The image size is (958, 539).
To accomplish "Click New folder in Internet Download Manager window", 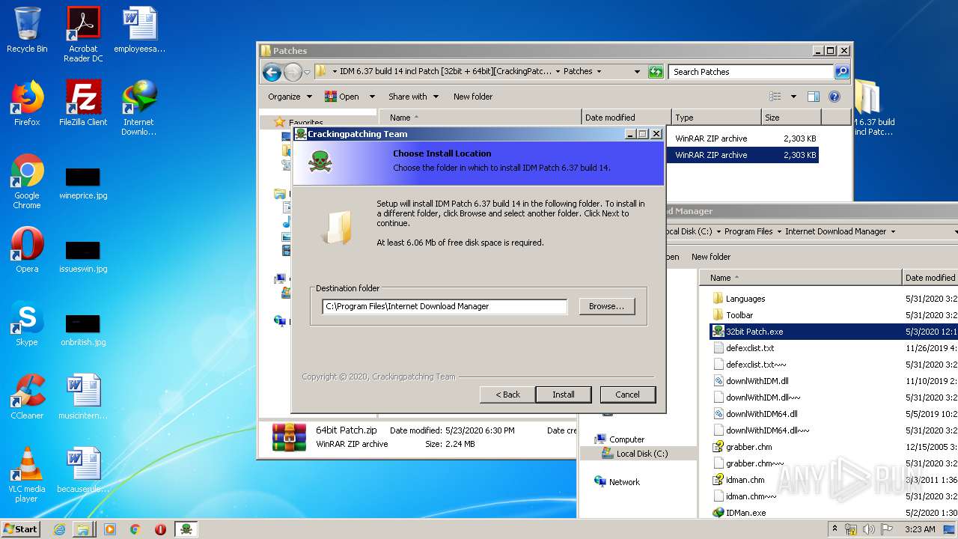I will tap(711, 257).
